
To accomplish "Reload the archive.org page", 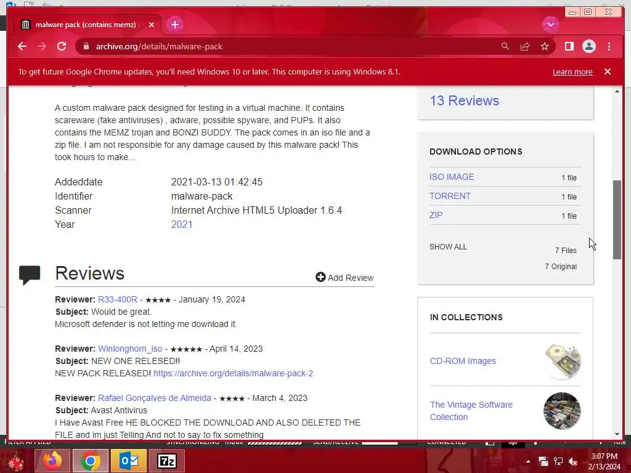I will click(62, 46).
